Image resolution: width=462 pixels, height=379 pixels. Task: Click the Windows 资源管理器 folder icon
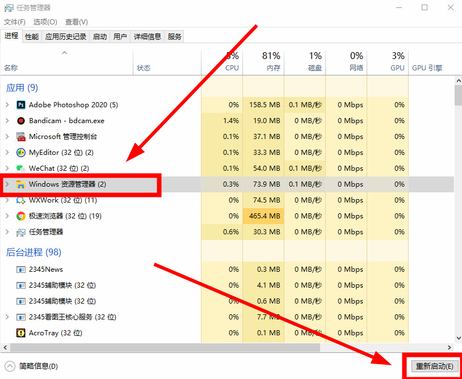[22, 184]
